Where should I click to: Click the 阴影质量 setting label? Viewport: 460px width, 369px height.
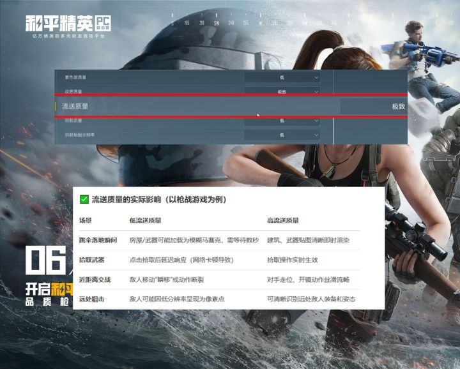(x=73, y=121)
